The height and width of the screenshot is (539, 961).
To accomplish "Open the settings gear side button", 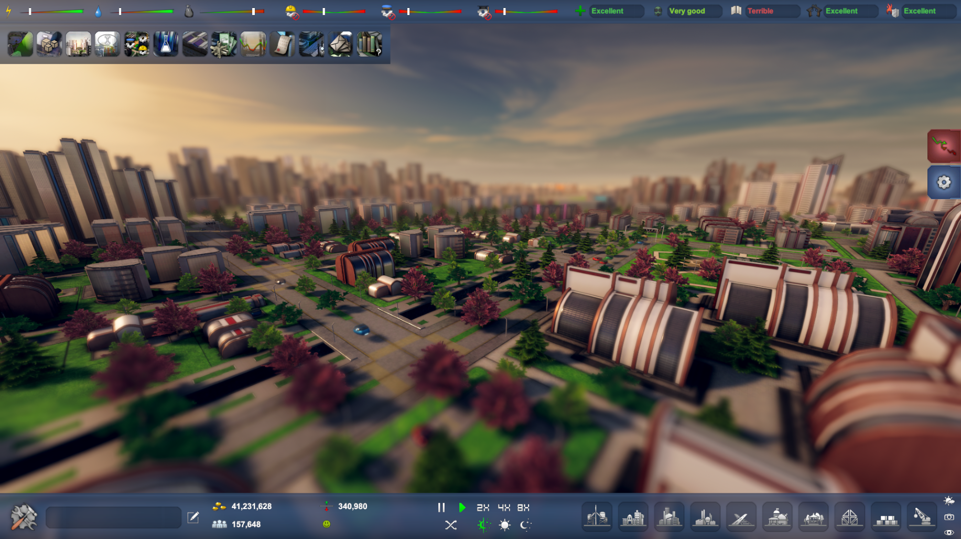I will [944, 182].
